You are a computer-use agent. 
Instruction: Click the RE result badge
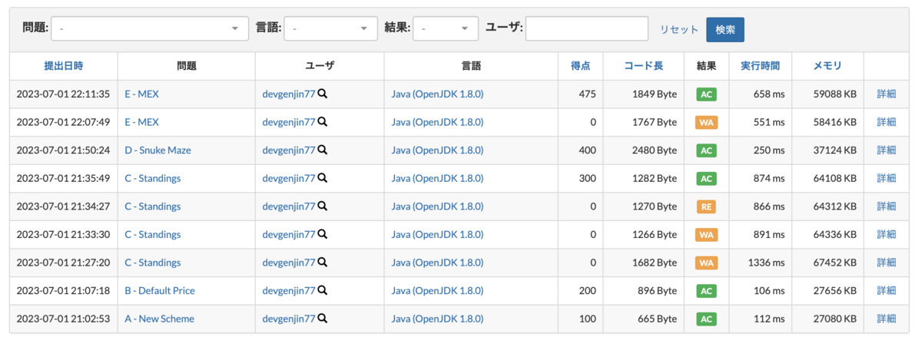click(x=706, y=207)
